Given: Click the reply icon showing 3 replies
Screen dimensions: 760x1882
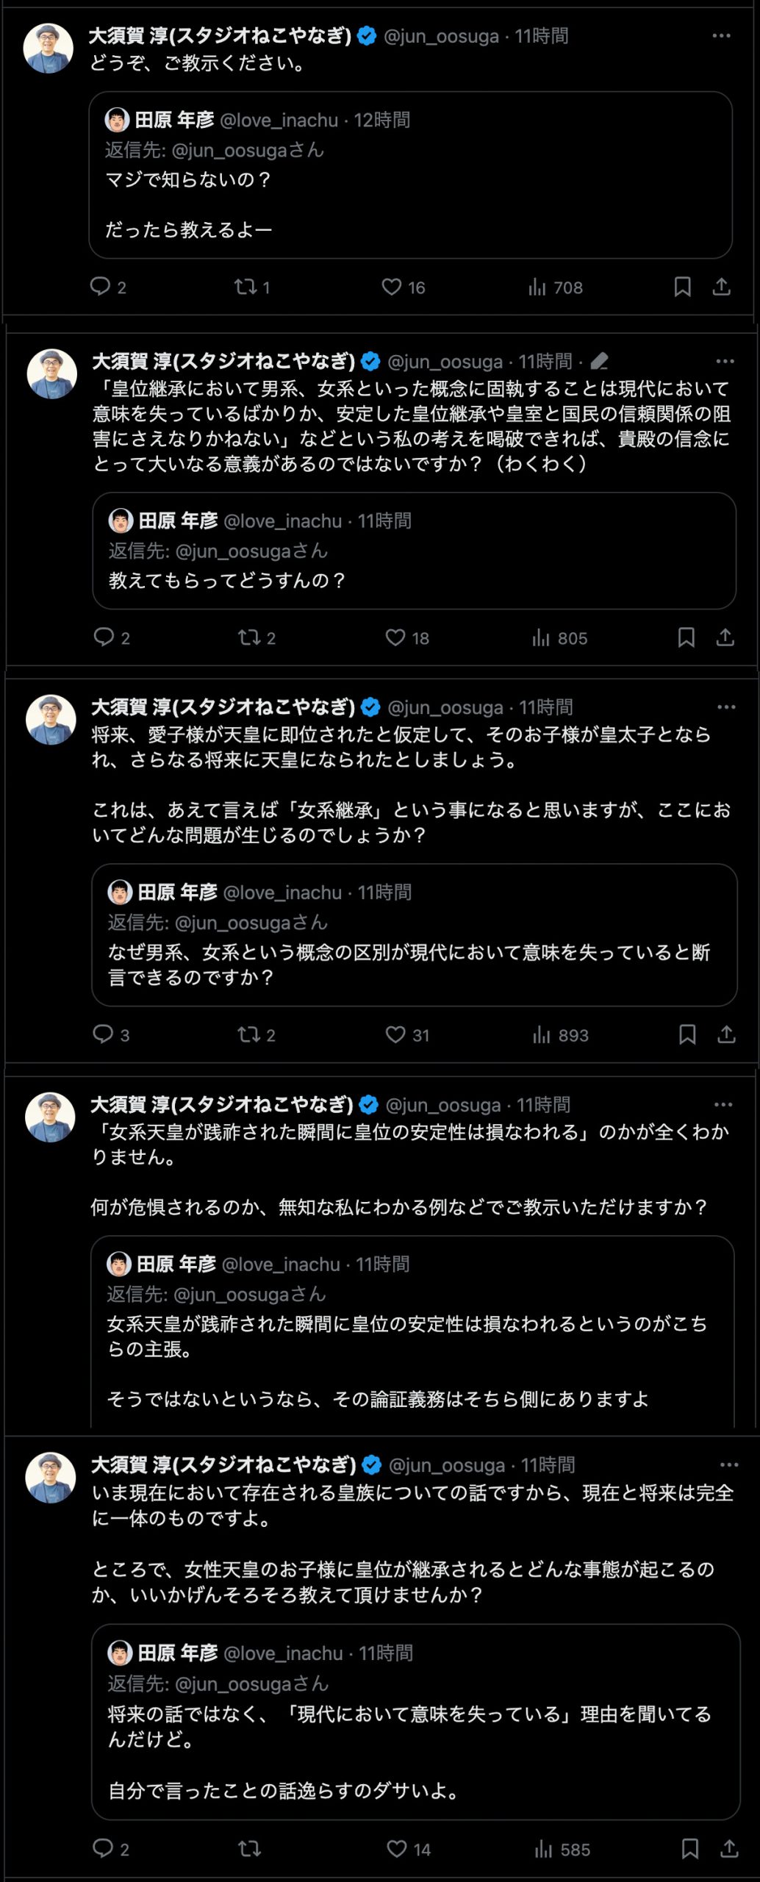Looking at the screenshot, I should 103,1034.
